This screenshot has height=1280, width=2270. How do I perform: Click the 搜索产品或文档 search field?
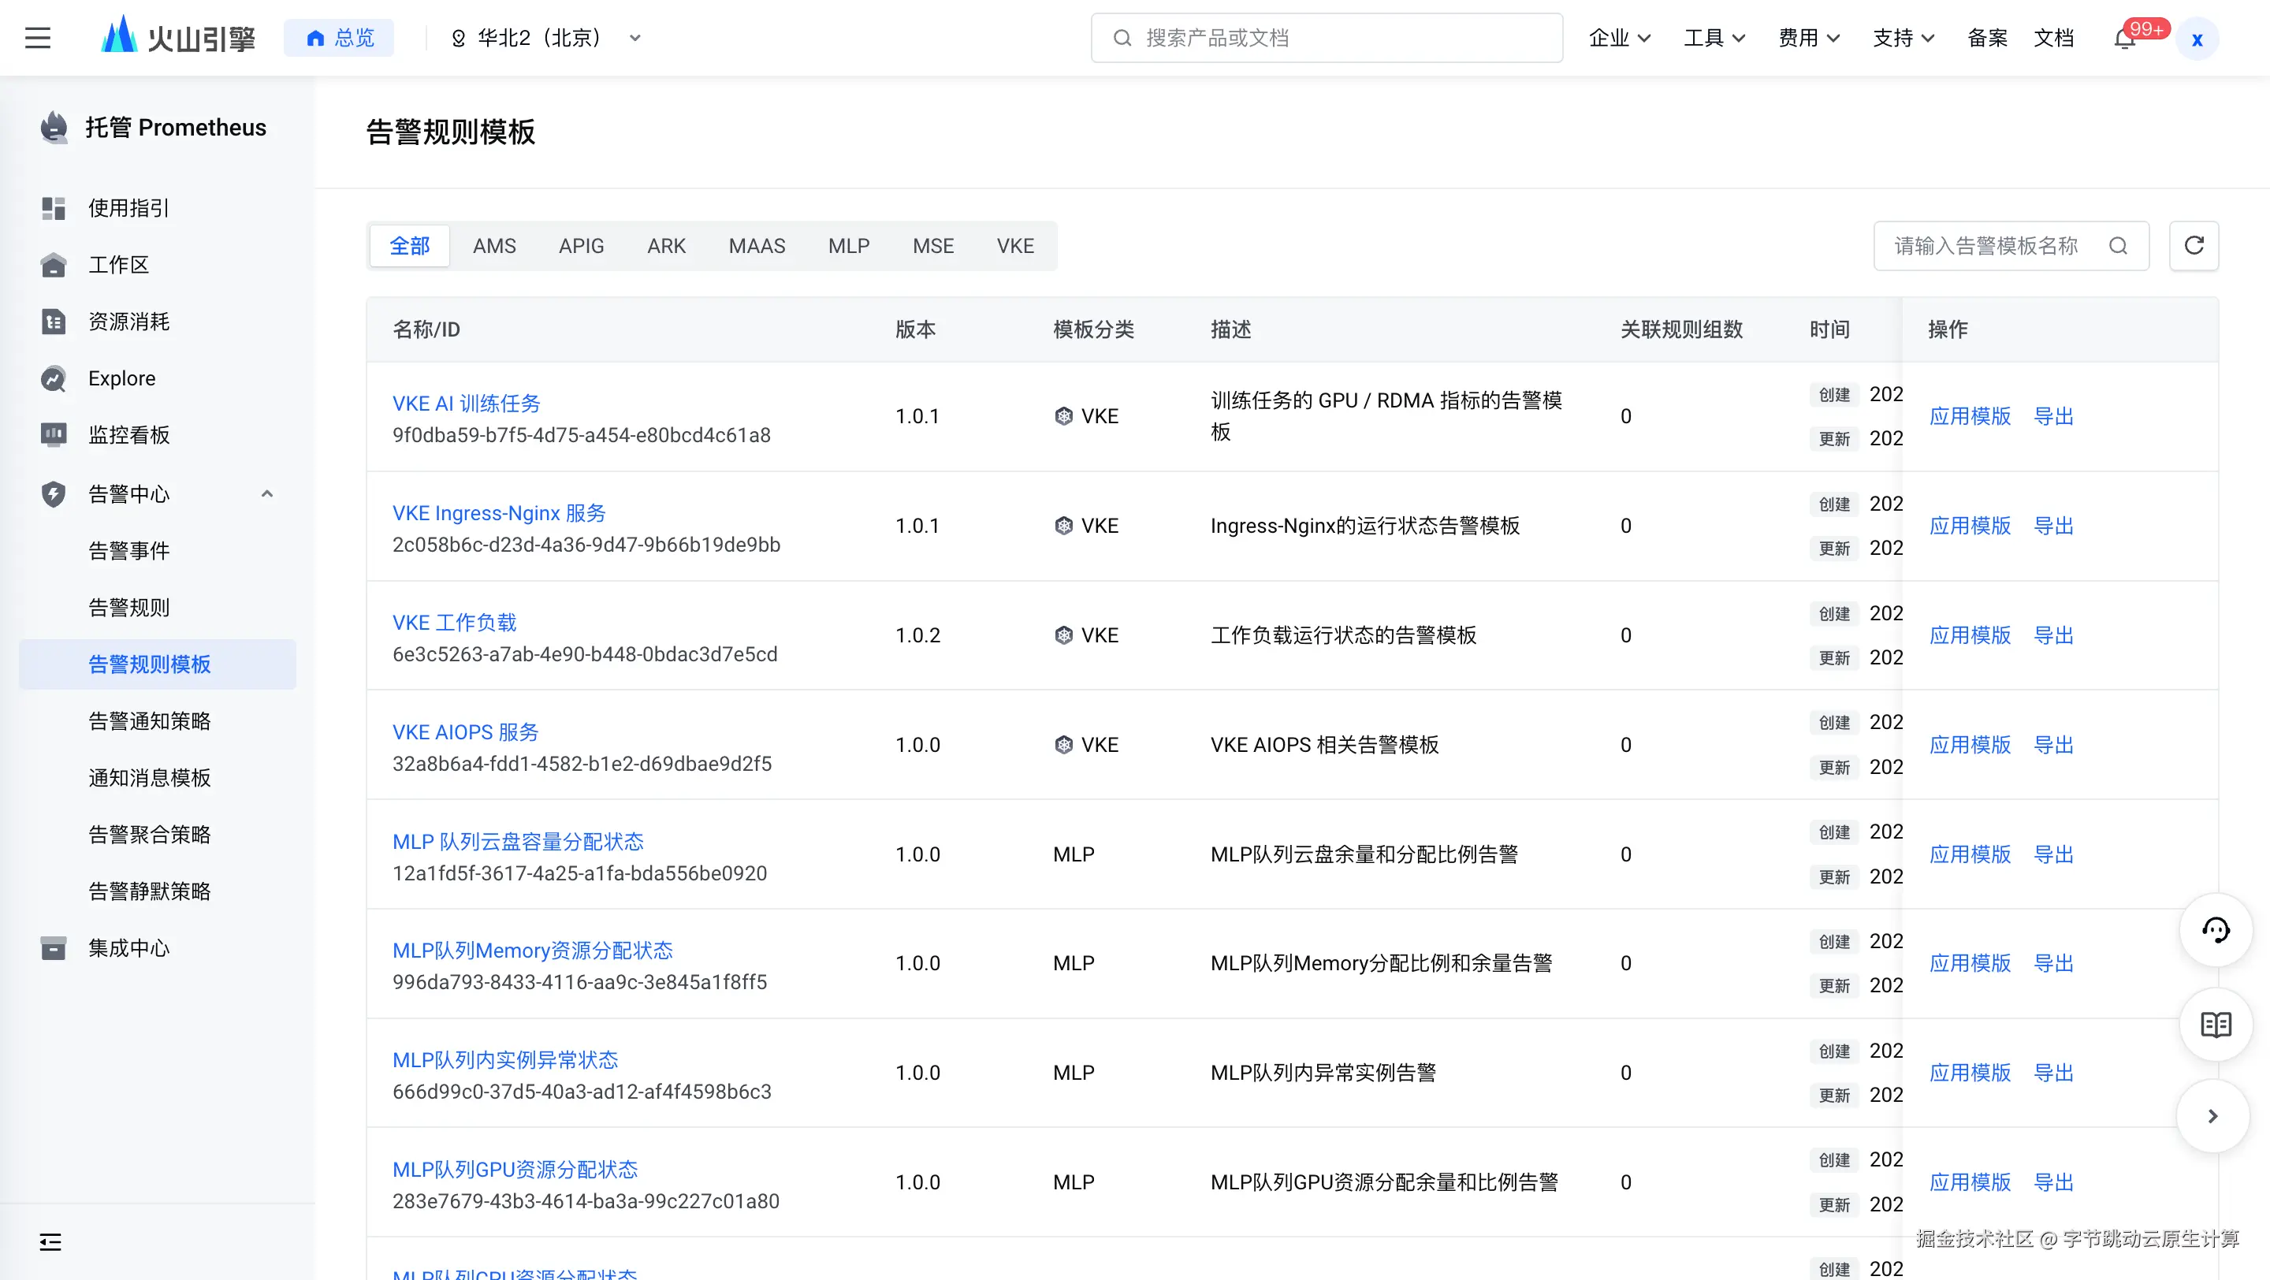point(1327,38)
